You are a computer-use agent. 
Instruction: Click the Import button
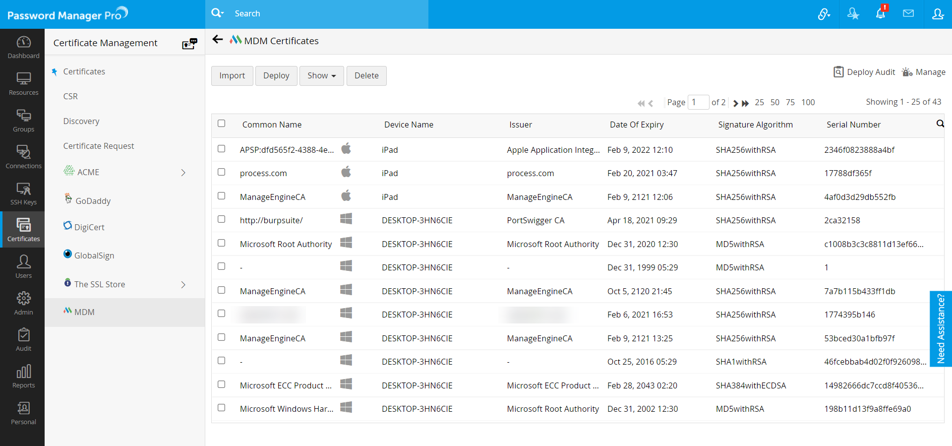232,75
